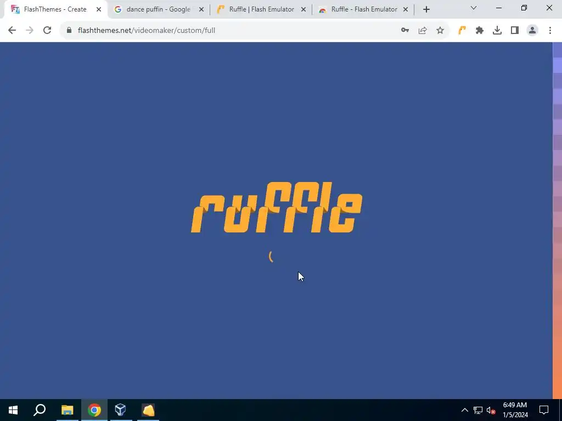
Task: Click the Ruffle logo in player
Action: pos(277,207)
